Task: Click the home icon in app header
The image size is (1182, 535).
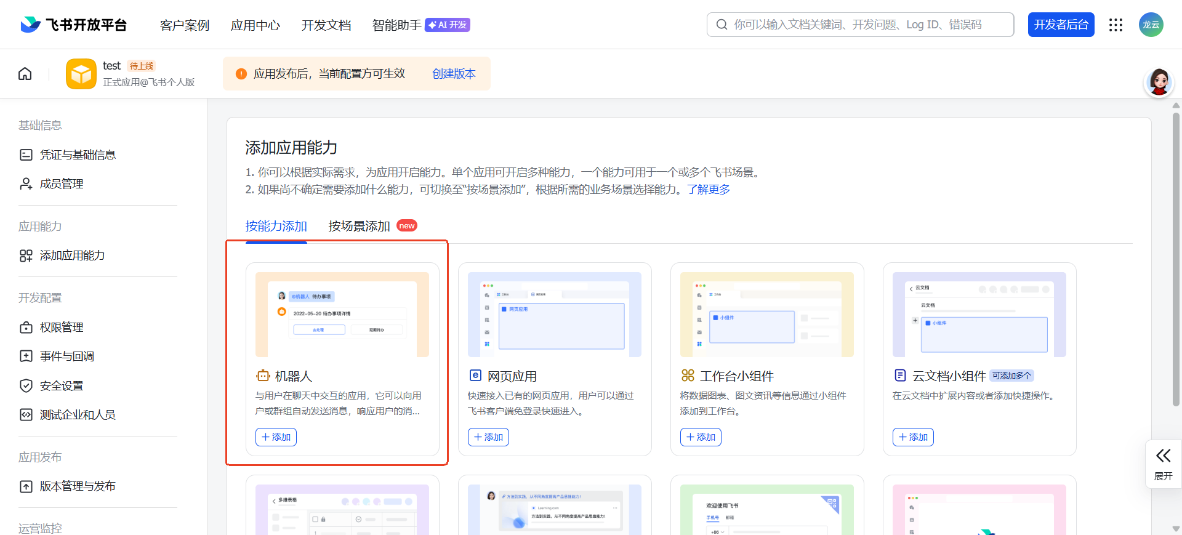Action: point(25,74)
